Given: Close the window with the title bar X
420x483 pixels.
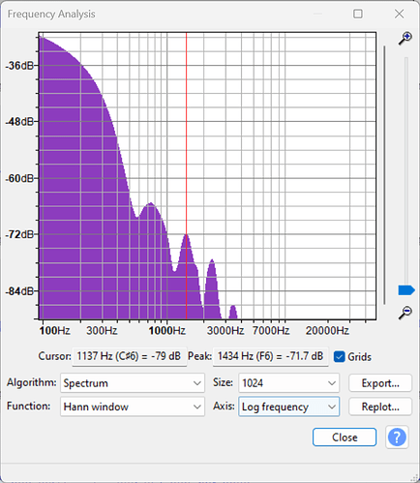Looking at the screenshot, I should 399,14.
